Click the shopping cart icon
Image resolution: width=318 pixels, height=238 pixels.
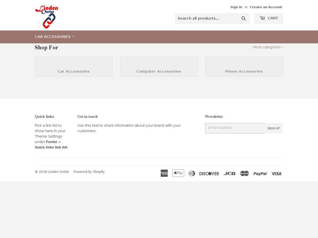[262, 18]
